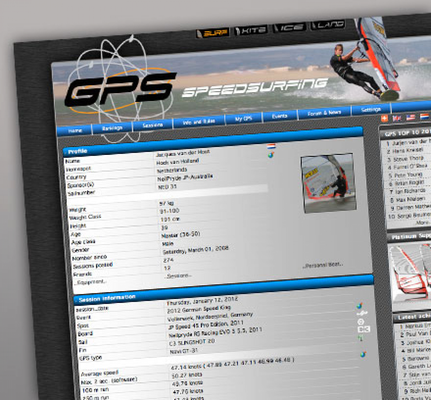This screenshot has width=431, height=400.
Task: Click the green icon beside Sail row
Action: pyautogui.click(x=361, y=337)
